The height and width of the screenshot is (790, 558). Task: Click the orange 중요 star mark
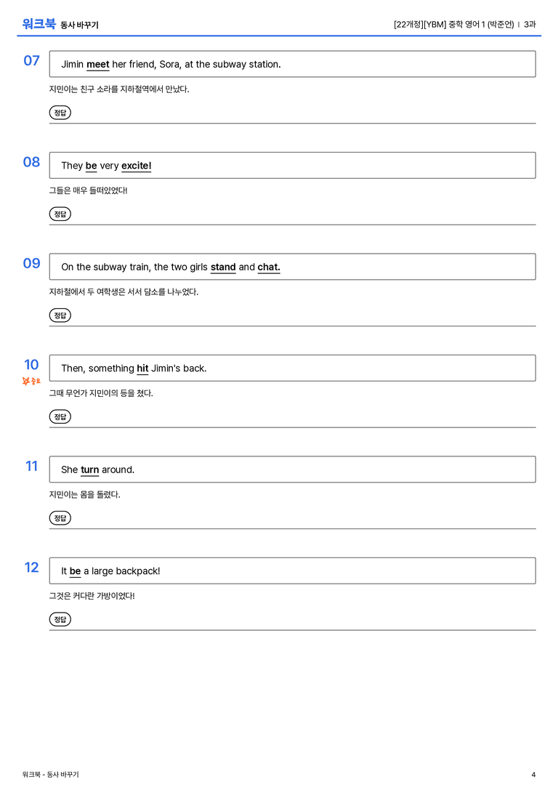pyautogui.click(x=31, y=381)
